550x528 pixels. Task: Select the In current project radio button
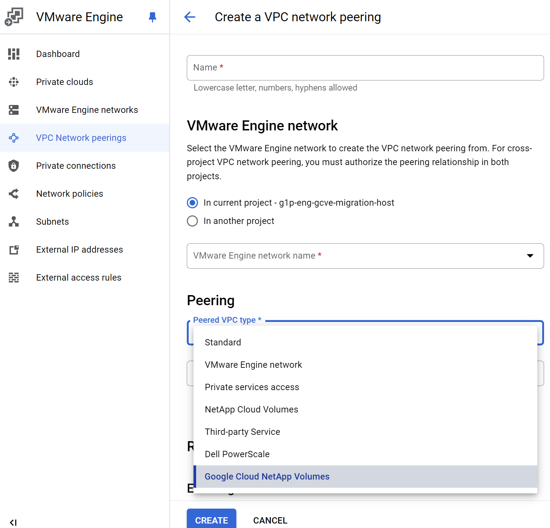click(192, 203)
